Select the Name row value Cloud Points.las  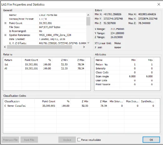(x=48, y=15)
